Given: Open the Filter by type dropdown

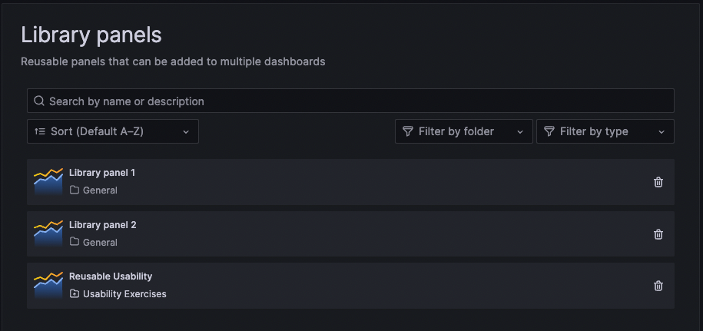Looking at the screenshot, I should pos(605,131).
